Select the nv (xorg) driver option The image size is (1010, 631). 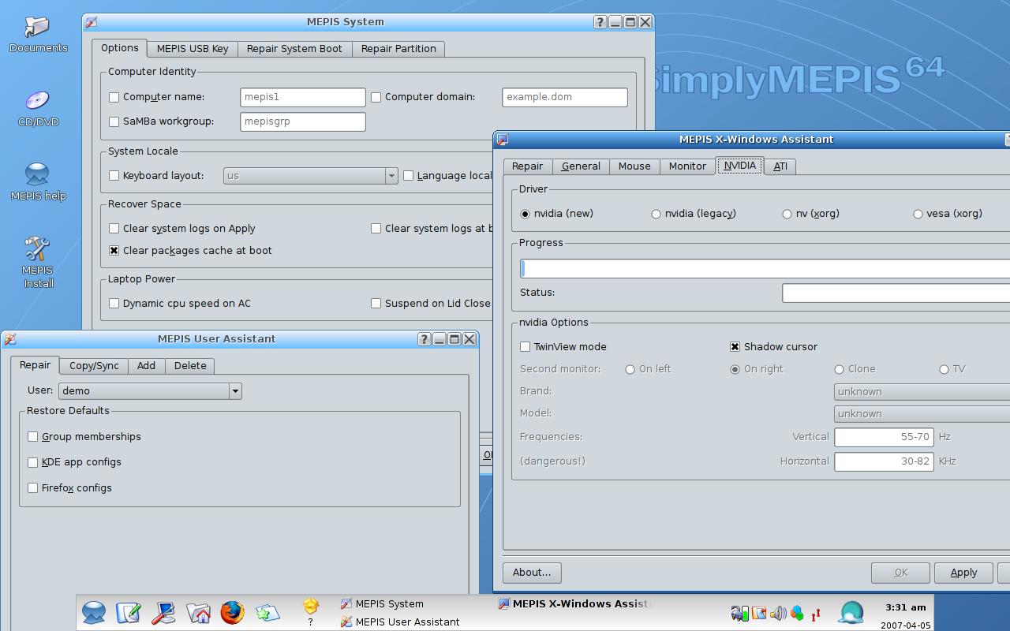coord(787,214)
